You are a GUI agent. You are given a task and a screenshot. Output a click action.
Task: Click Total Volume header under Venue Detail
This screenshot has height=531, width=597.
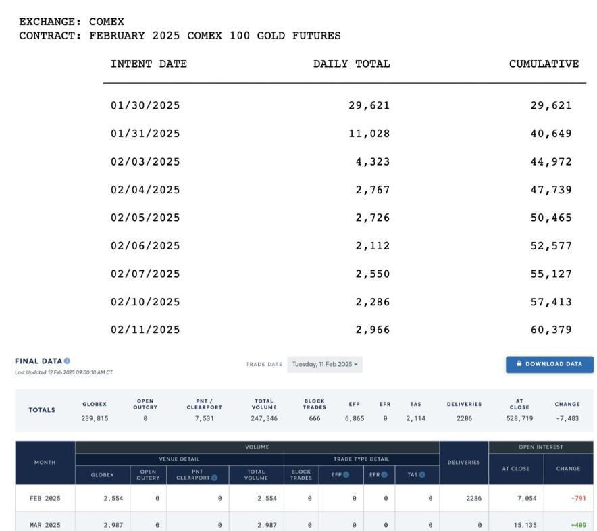(256, 474)
